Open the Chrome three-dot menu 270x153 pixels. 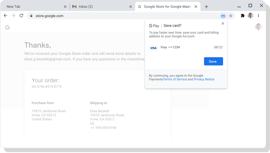[259, 16]
